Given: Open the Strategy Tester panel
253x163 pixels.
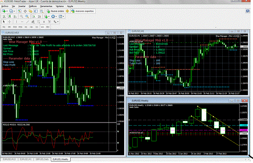Looking at the screenshot, I should point(42,11).
